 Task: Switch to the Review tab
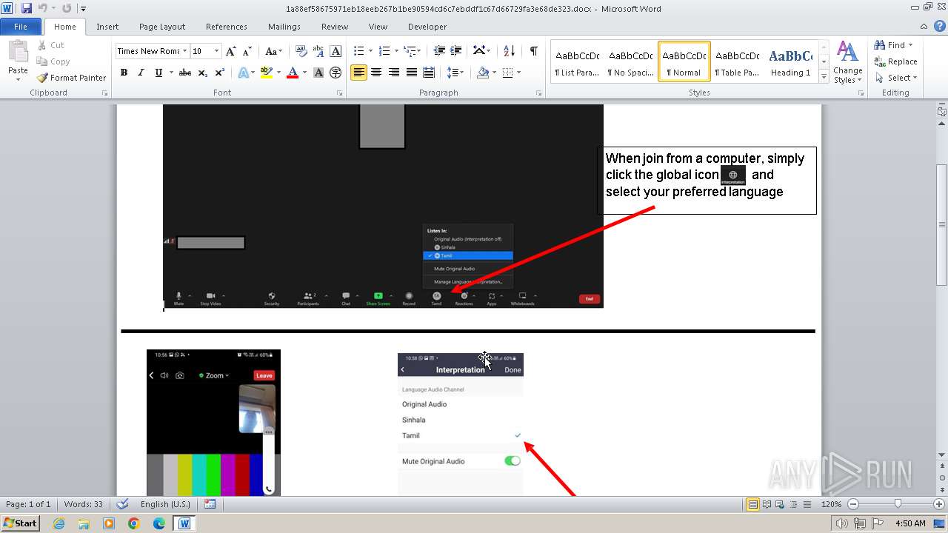click(335, 27)
